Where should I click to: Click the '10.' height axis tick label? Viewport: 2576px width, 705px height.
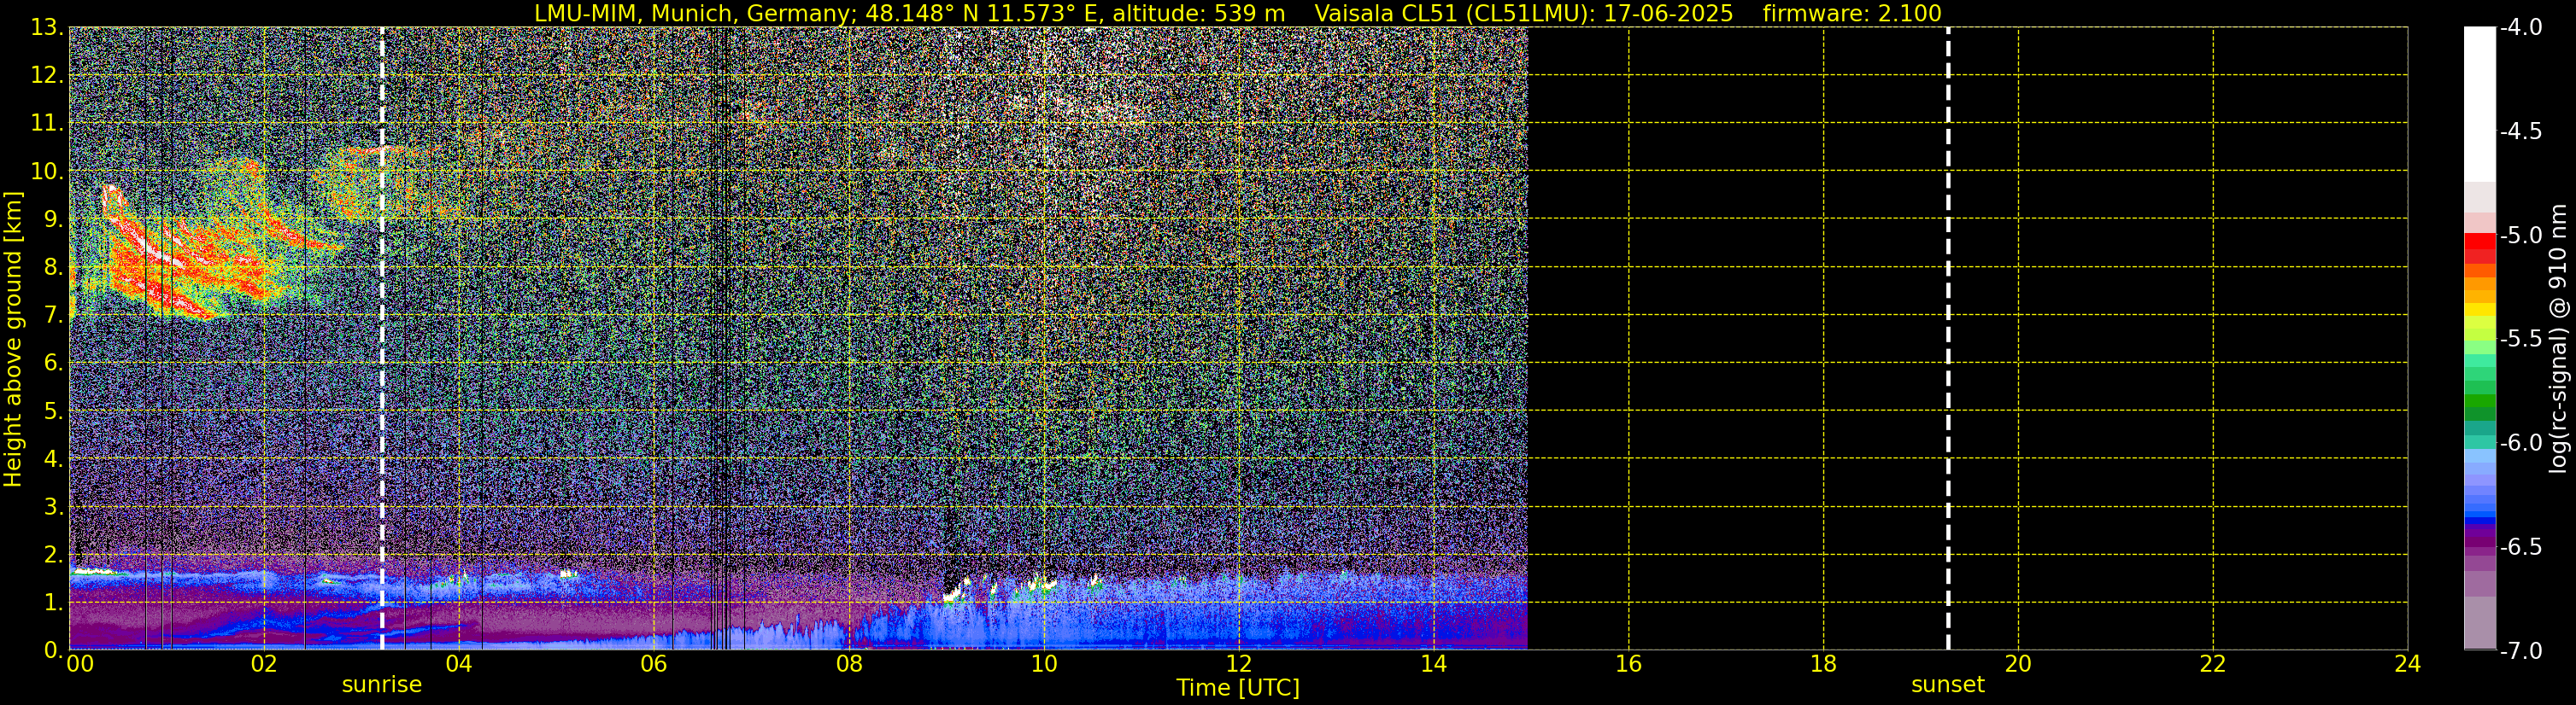point(47,172)
